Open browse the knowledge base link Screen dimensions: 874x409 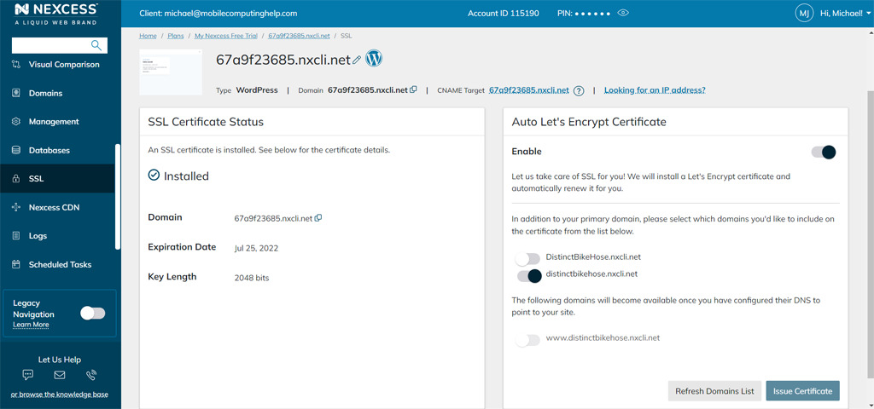point(59,395)
